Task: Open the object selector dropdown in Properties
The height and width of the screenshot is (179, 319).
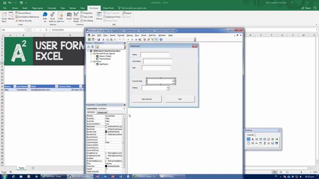Action: point(124,109)
